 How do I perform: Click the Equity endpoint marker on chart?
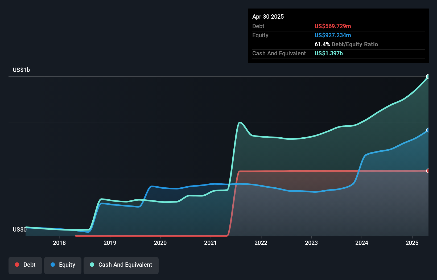(x=428, y=130)
